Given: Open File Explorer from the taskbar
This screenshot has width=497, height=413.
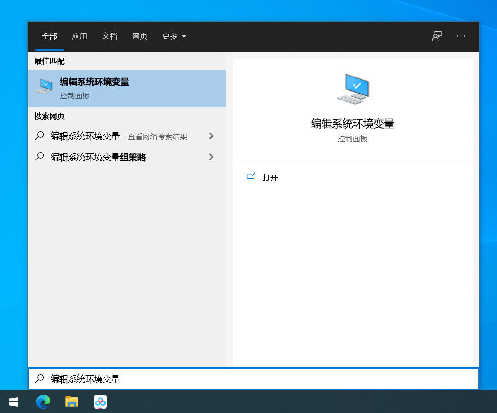Looking at the screenshot, I should coord(72,401).
